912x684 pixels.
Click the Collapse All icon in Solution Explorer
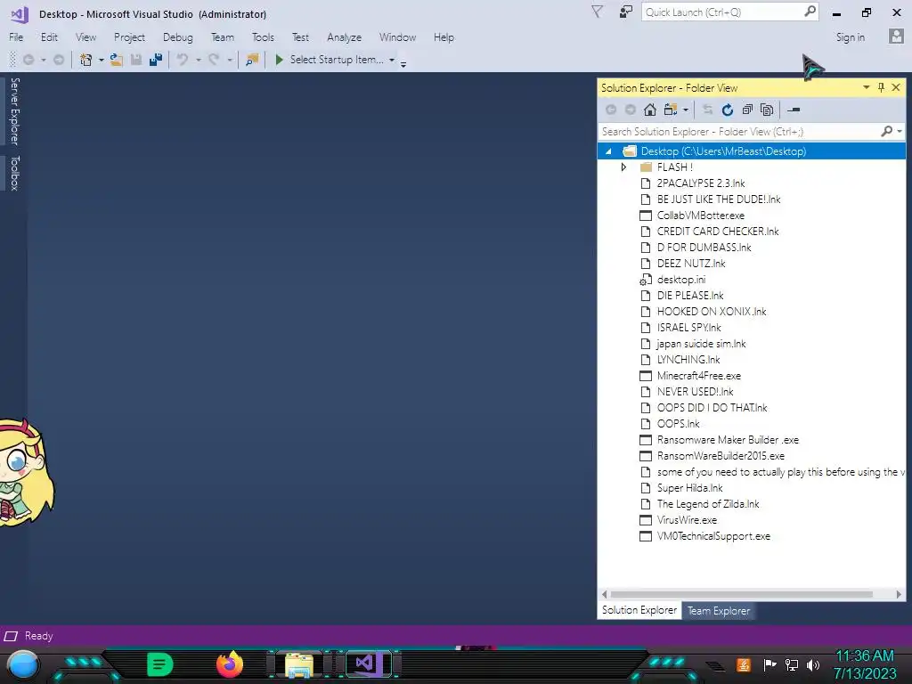coord(747,110)
